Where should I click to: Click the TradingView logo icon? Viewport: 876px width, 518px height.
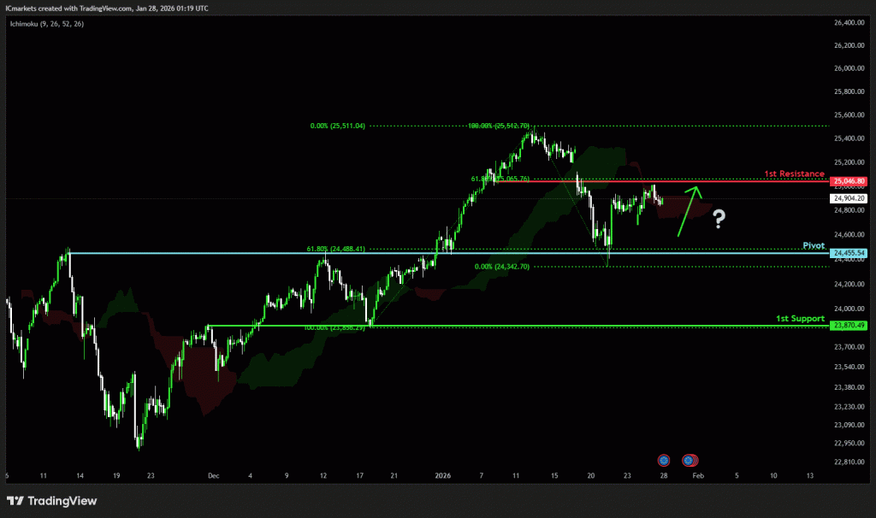(x=15, y=501)
